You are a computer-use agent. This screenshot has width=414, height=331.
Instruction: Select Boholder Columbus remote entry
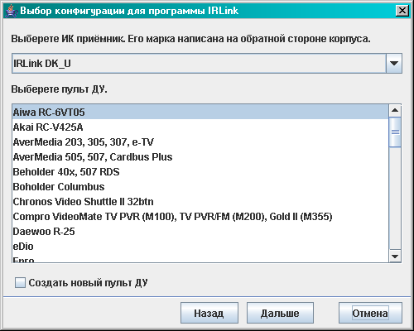coord(200,186)
